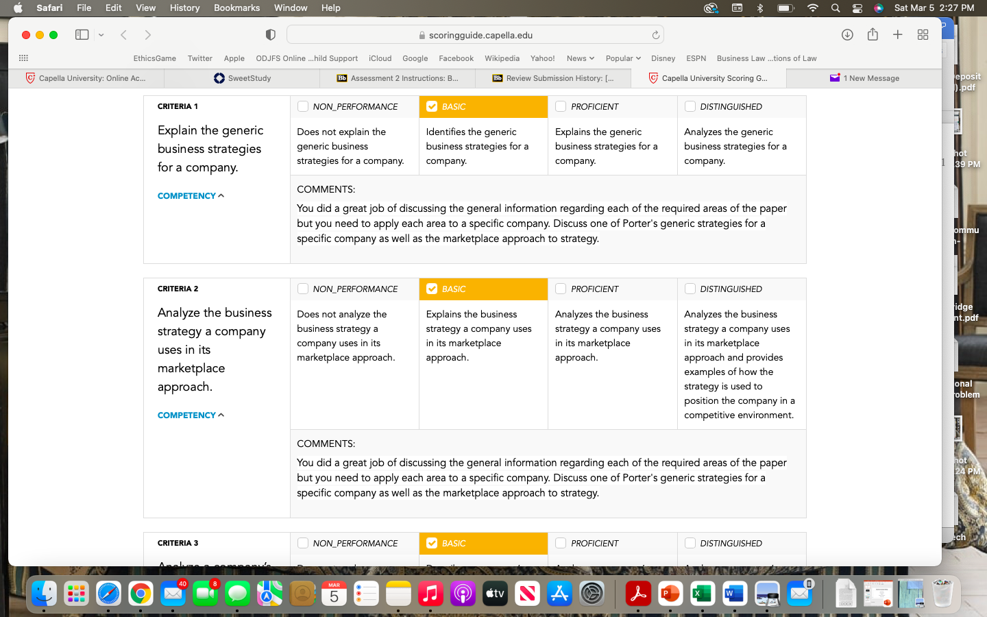The width and height of the screenshot is (987, 617).
Task: Check PROFICIENT for Criteria 2
Action: coord(561,289)
